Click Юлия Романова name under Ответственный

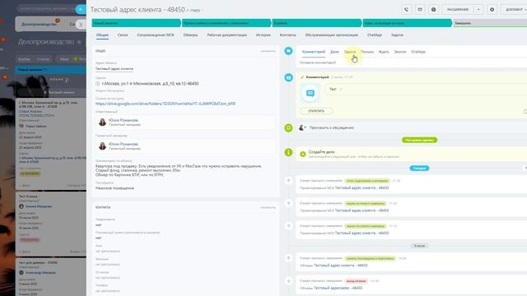tap(124, 120)
